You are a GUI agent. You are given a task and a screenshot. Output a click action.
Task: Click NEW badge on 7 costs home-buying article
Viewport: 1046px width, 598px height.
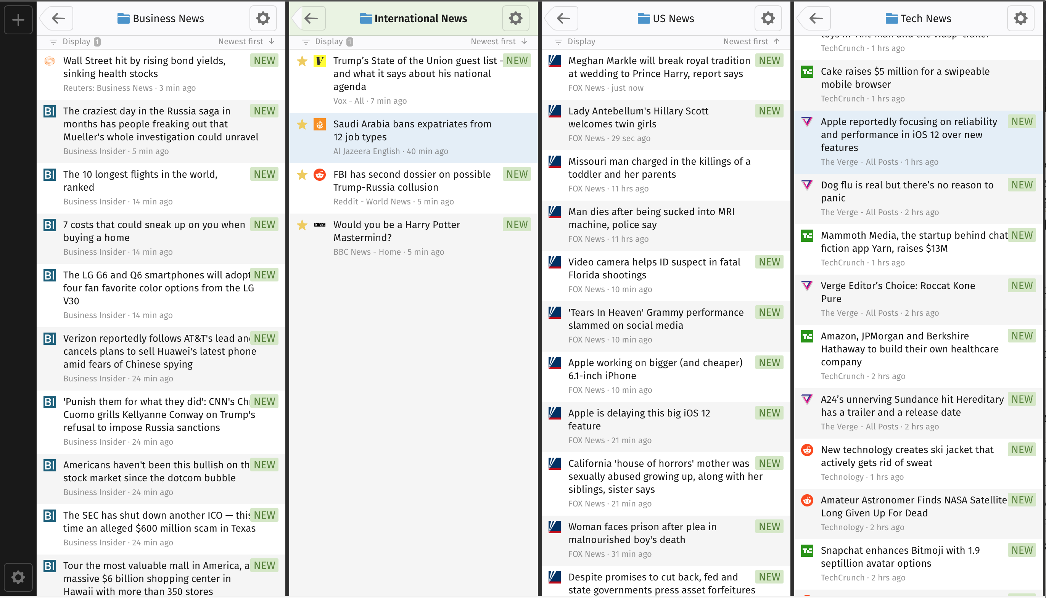tap(264, 225)
